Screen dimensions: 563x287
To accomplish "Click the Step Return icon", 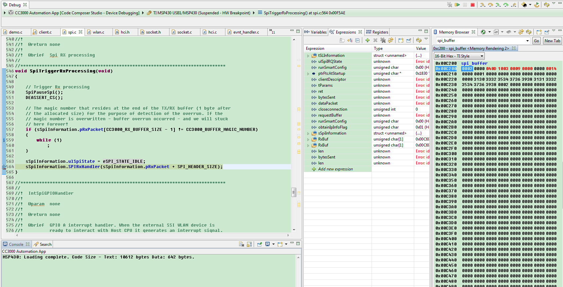I will [514, 5].
